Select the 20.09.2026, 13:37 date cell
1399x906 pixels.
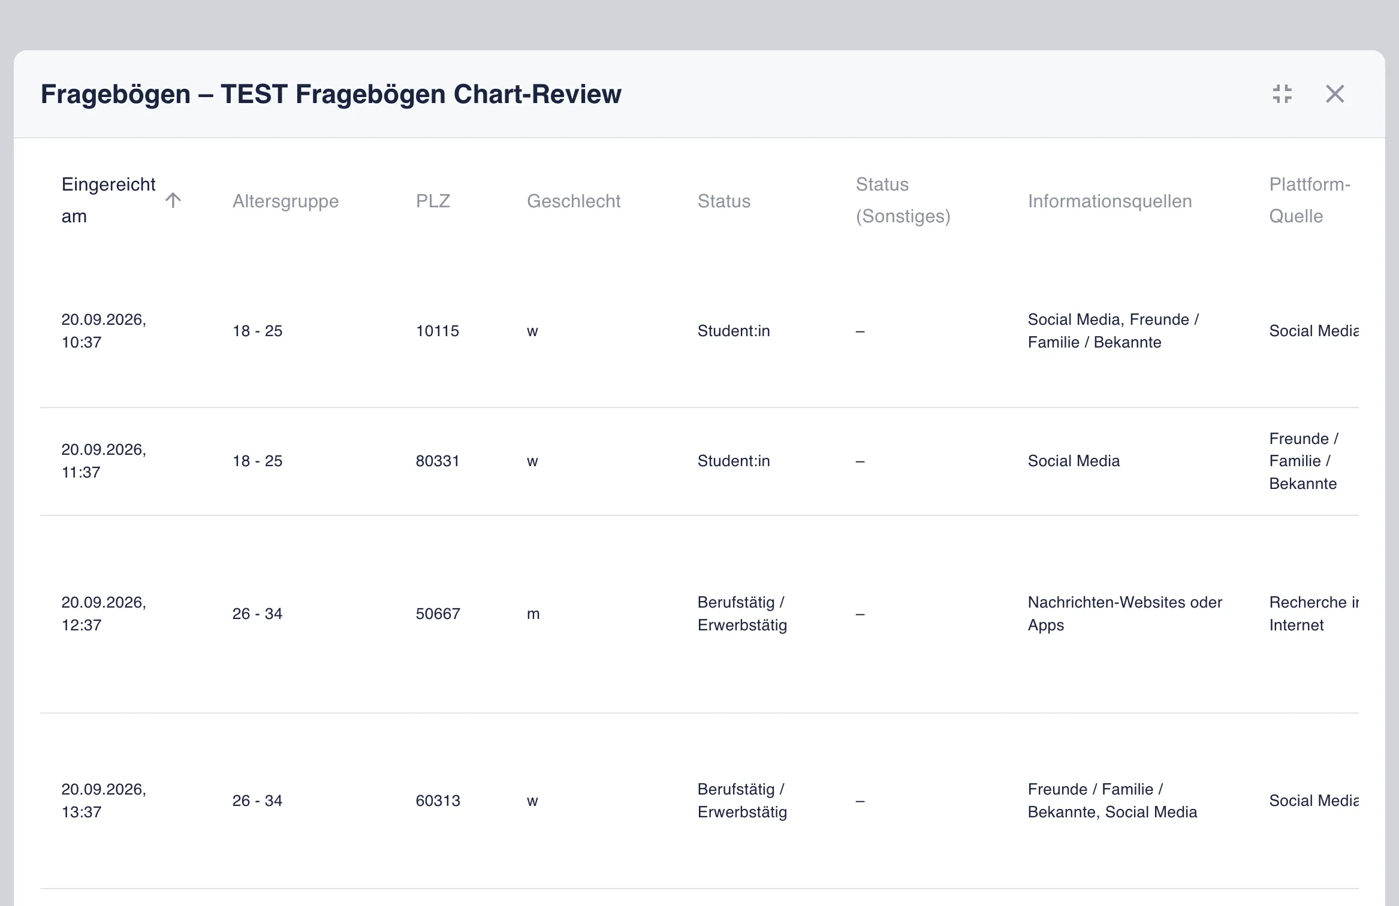pos(104,801)
